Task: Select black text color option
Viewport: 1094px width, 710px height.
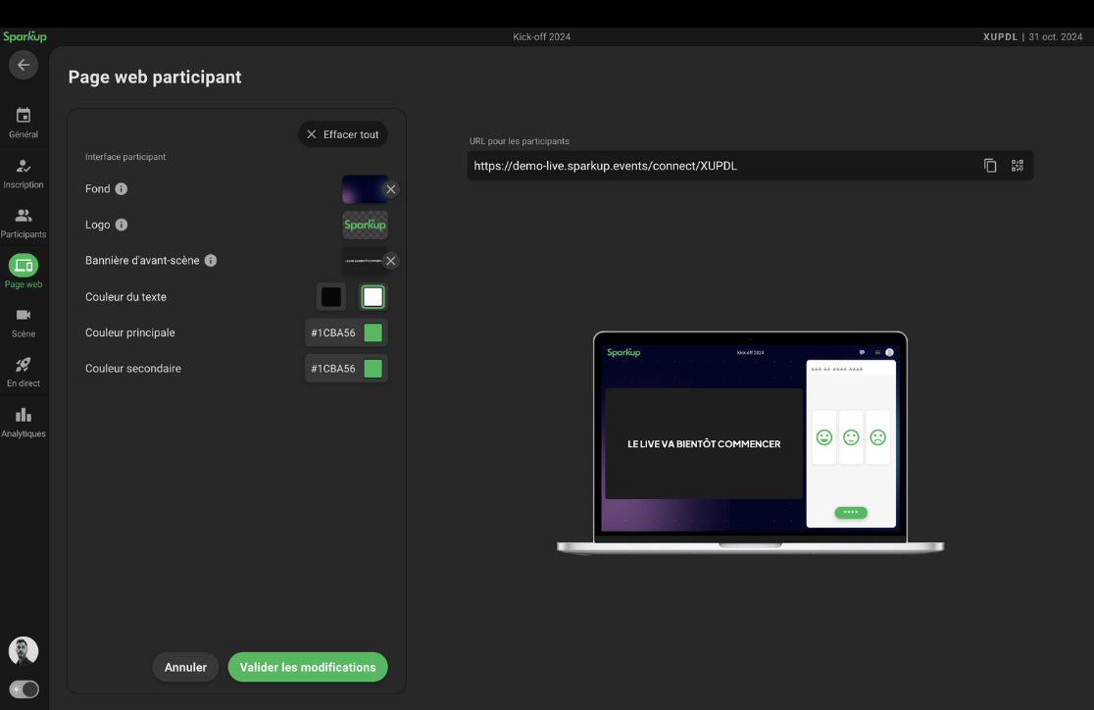Action: (x=331, y=297)
